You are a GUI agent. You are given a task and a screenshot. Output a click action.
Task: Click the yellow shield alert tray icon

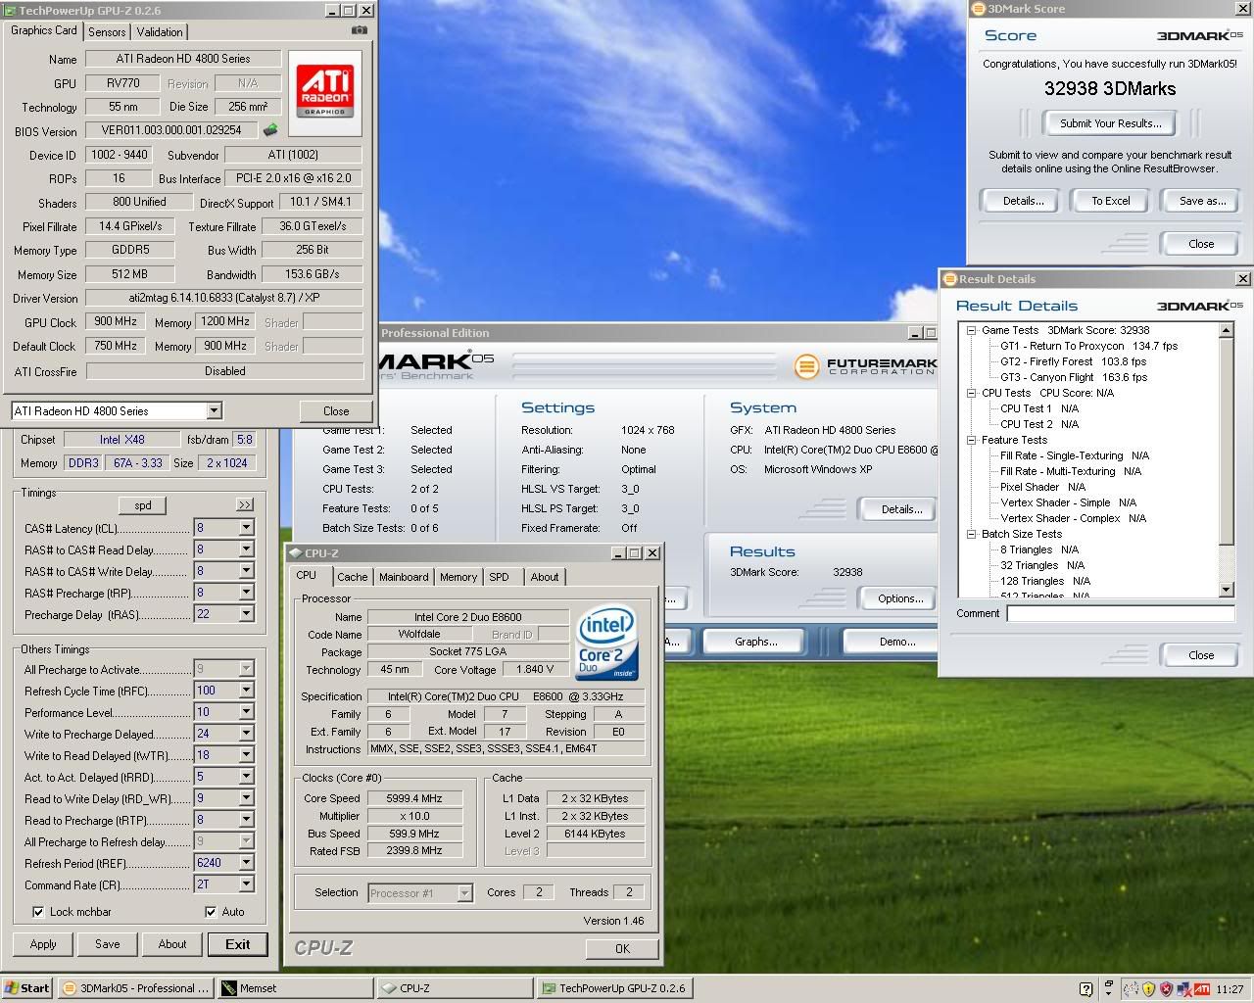(1148, 988)
